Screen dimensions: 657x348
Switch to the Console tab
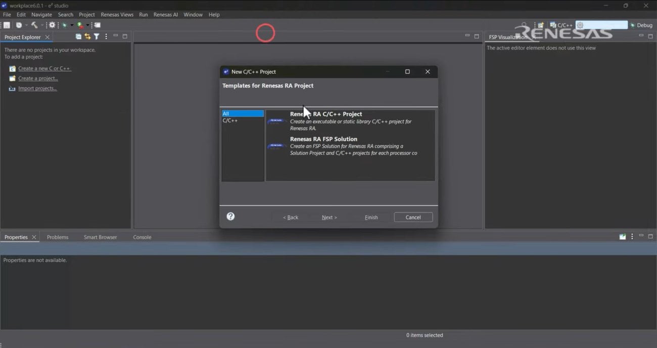tap(142, 237)
